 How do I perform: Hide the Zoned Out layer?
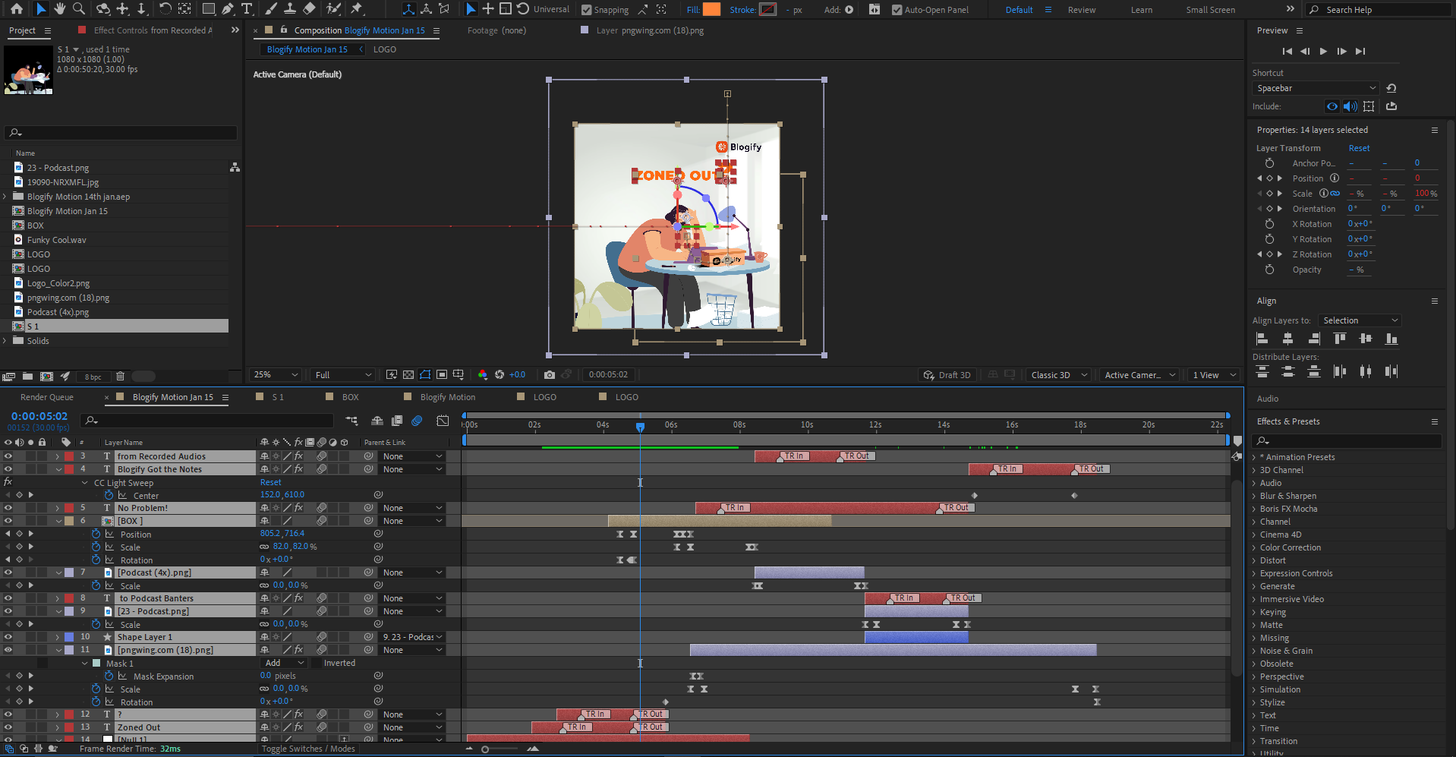[8, 727]
